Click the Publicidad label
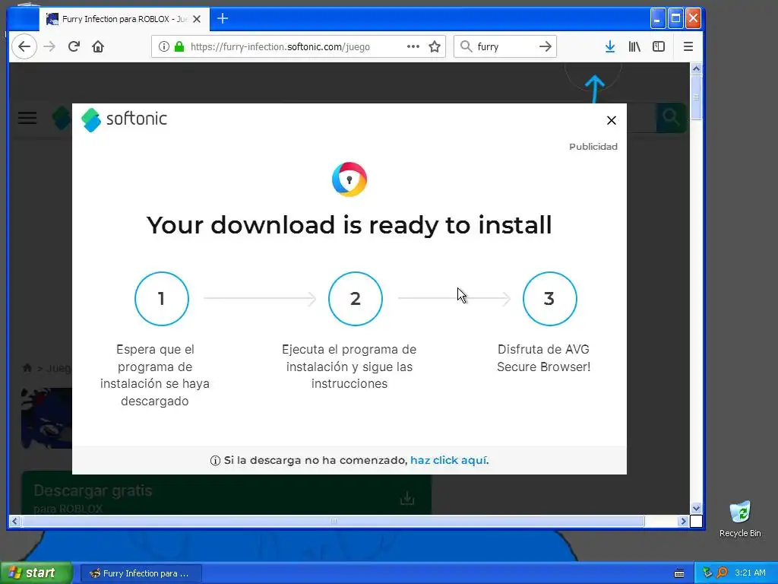Screen dimensions: 778x584 pos(593,147)
